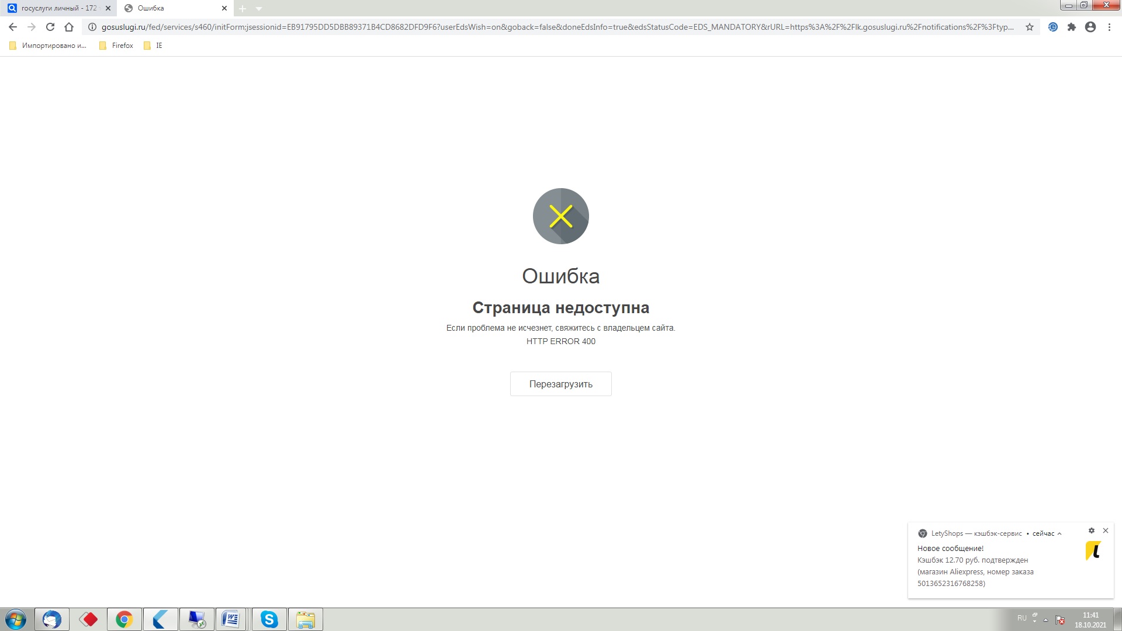Open a new tab with plus button

coord(243,8)
